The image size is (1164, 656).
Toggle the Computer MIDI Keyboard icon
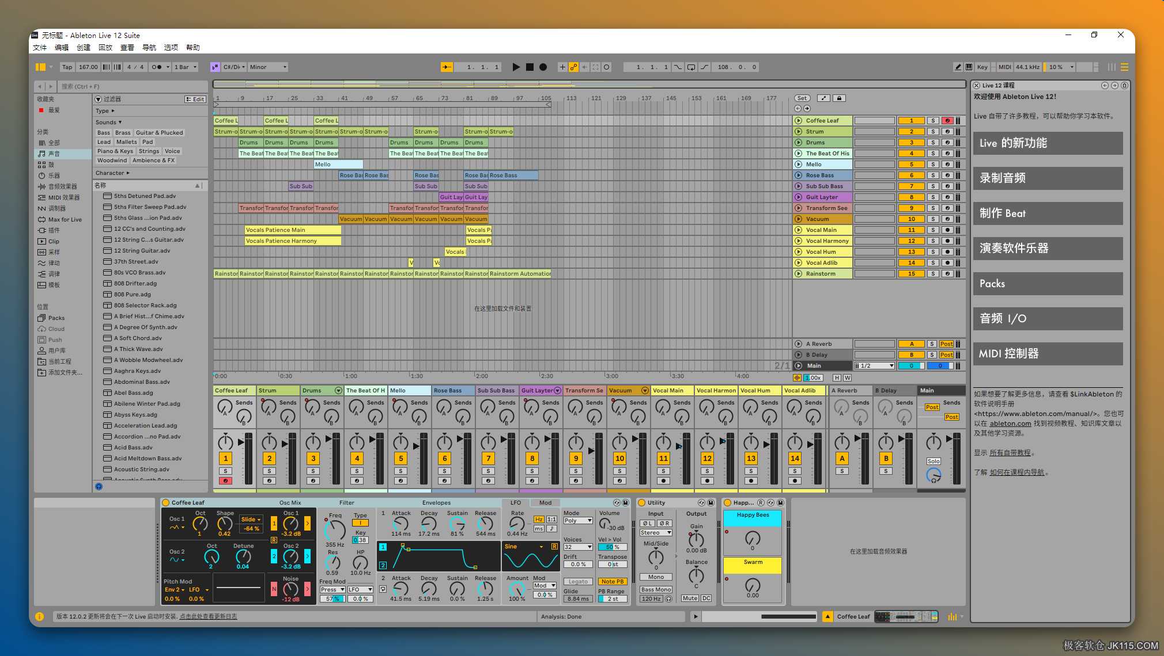[x=969, y=67]
